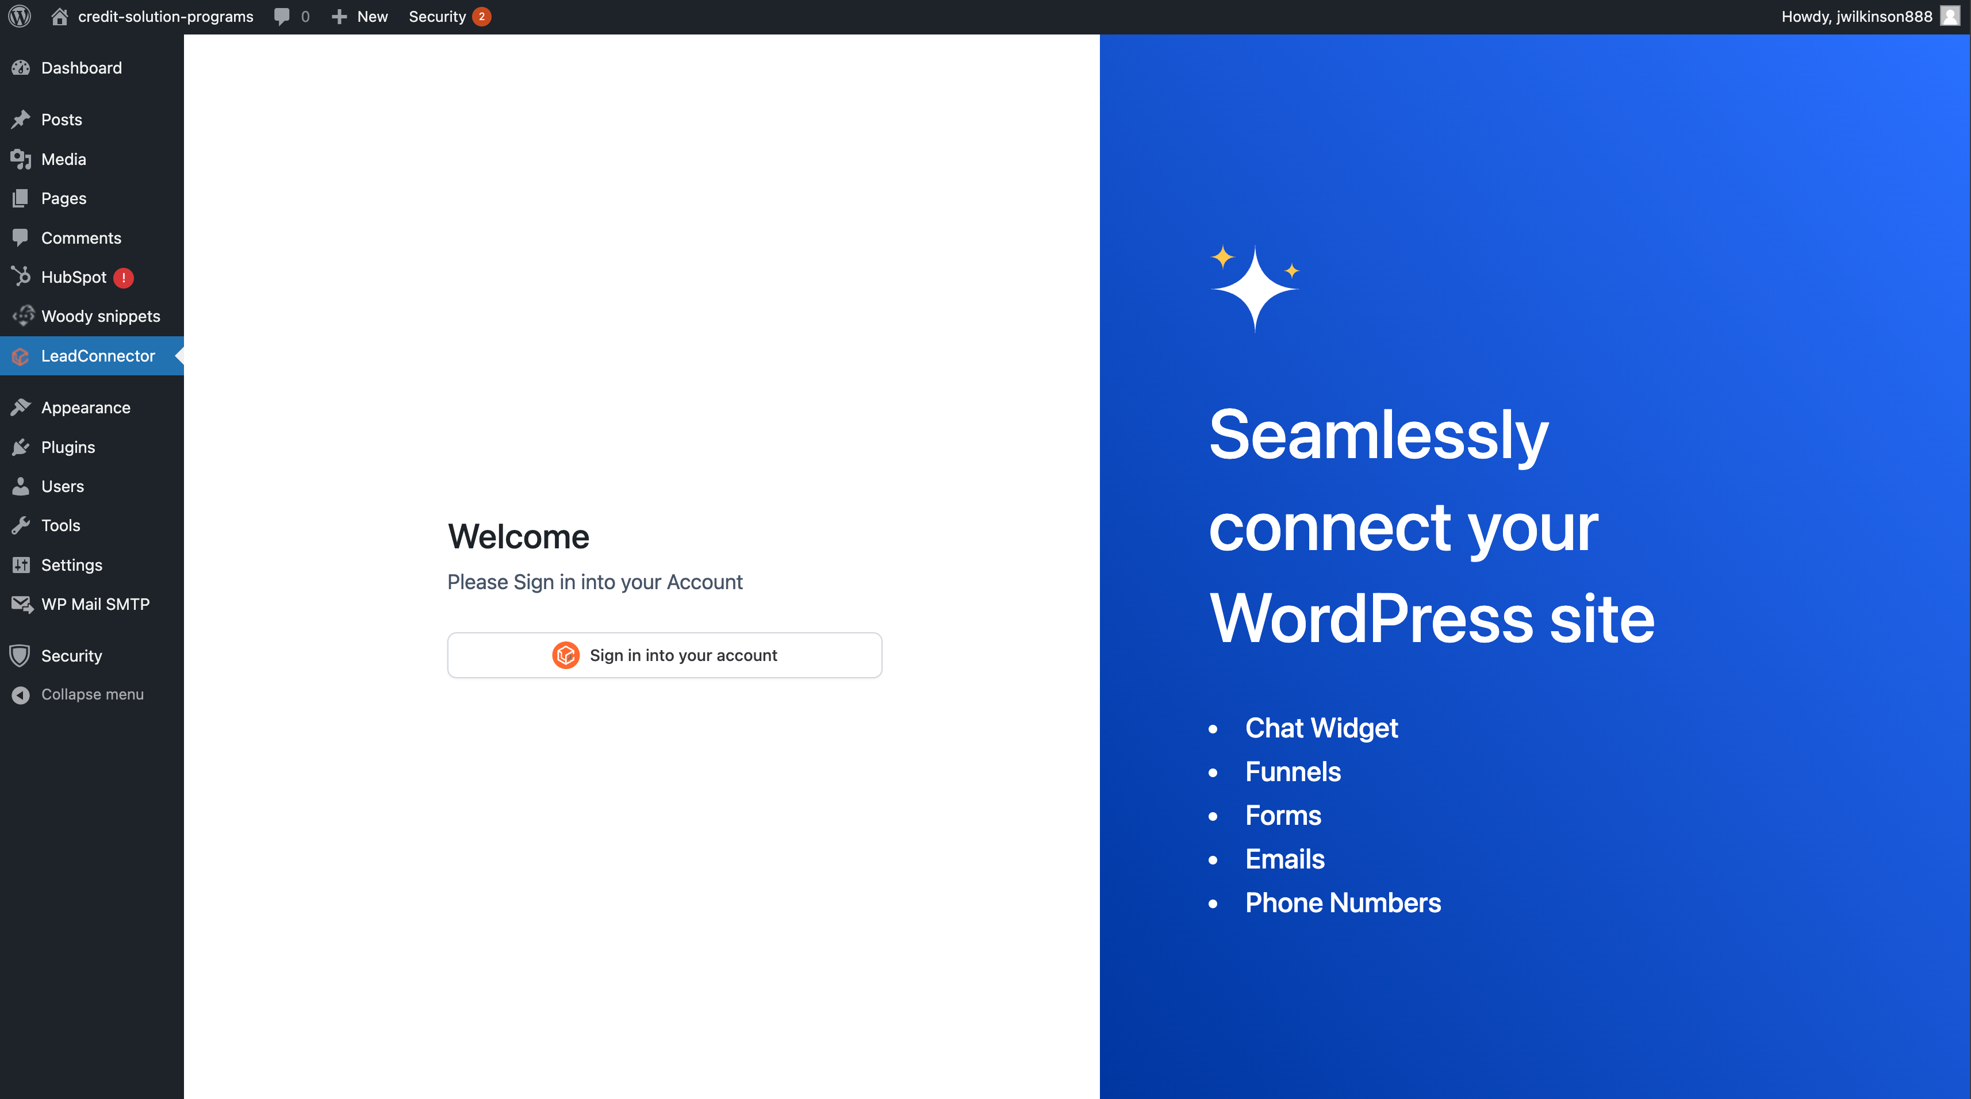Click the Phone Numbers list item
Screen dimensions: 1971x1099
1343,903
